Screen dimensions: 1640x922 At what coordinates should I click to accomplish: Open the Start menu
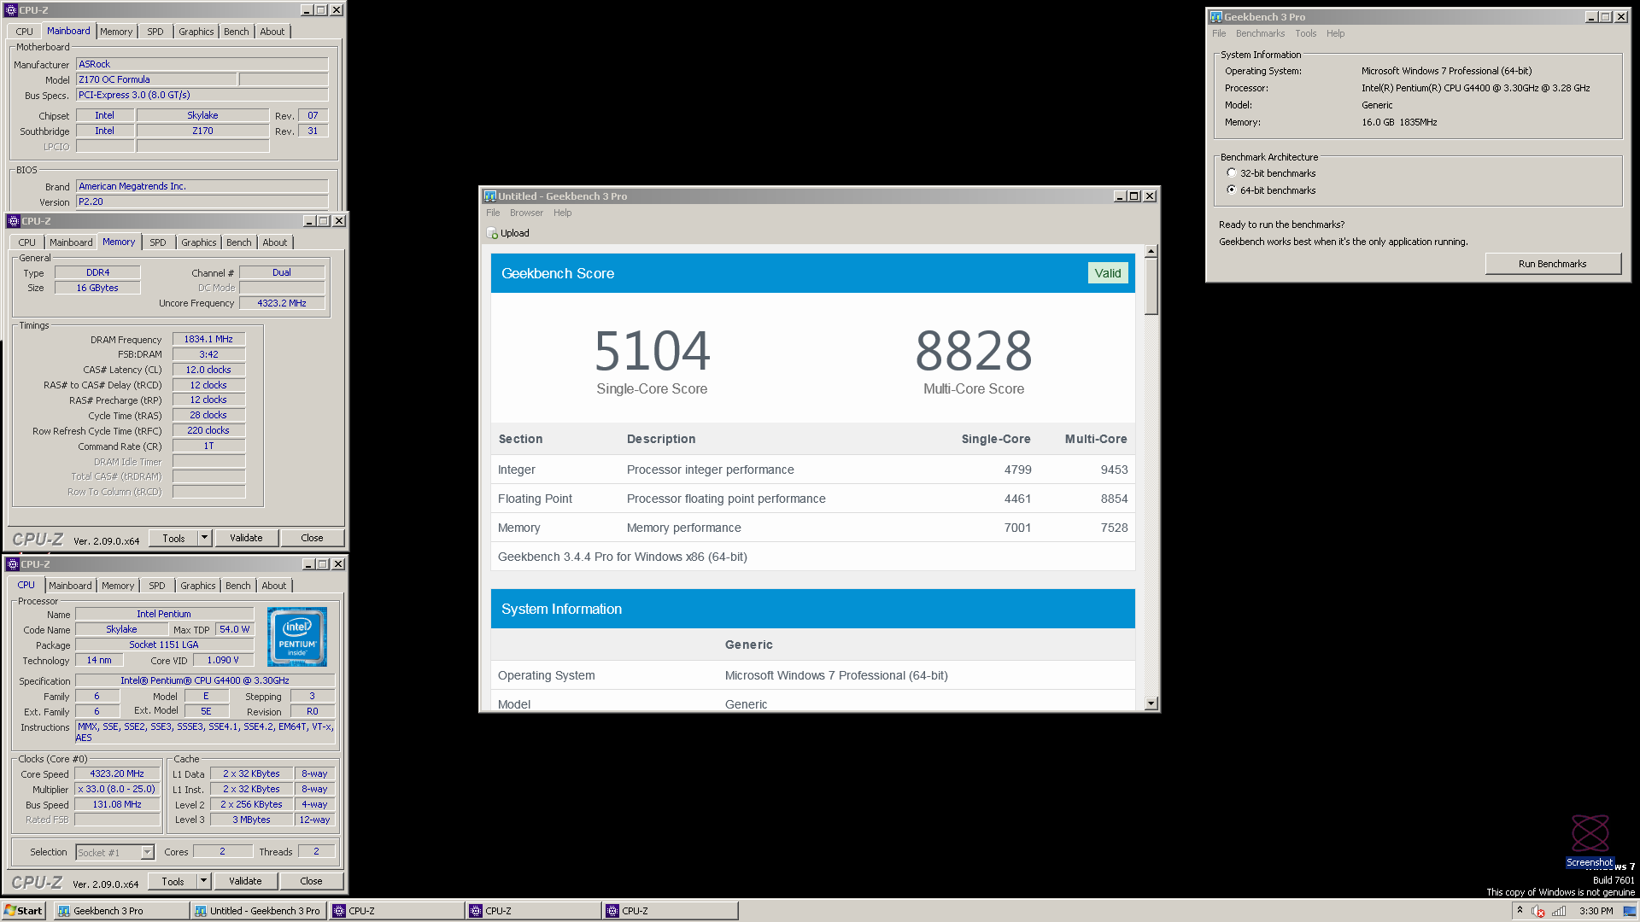pos(24,911)
